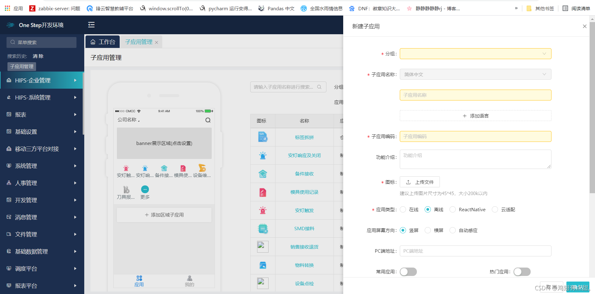Click the 安灯触发 row icon

(x=263, y=210)
